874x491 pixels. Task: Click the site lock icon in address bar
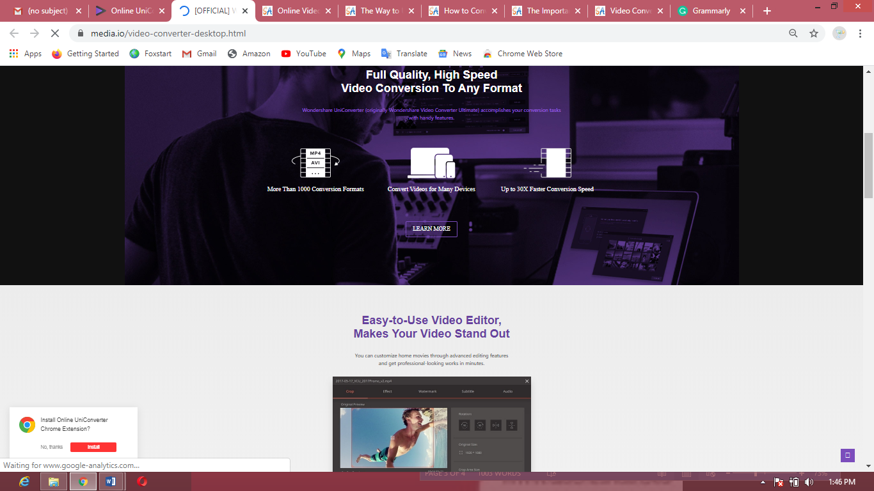pos(81,33)
